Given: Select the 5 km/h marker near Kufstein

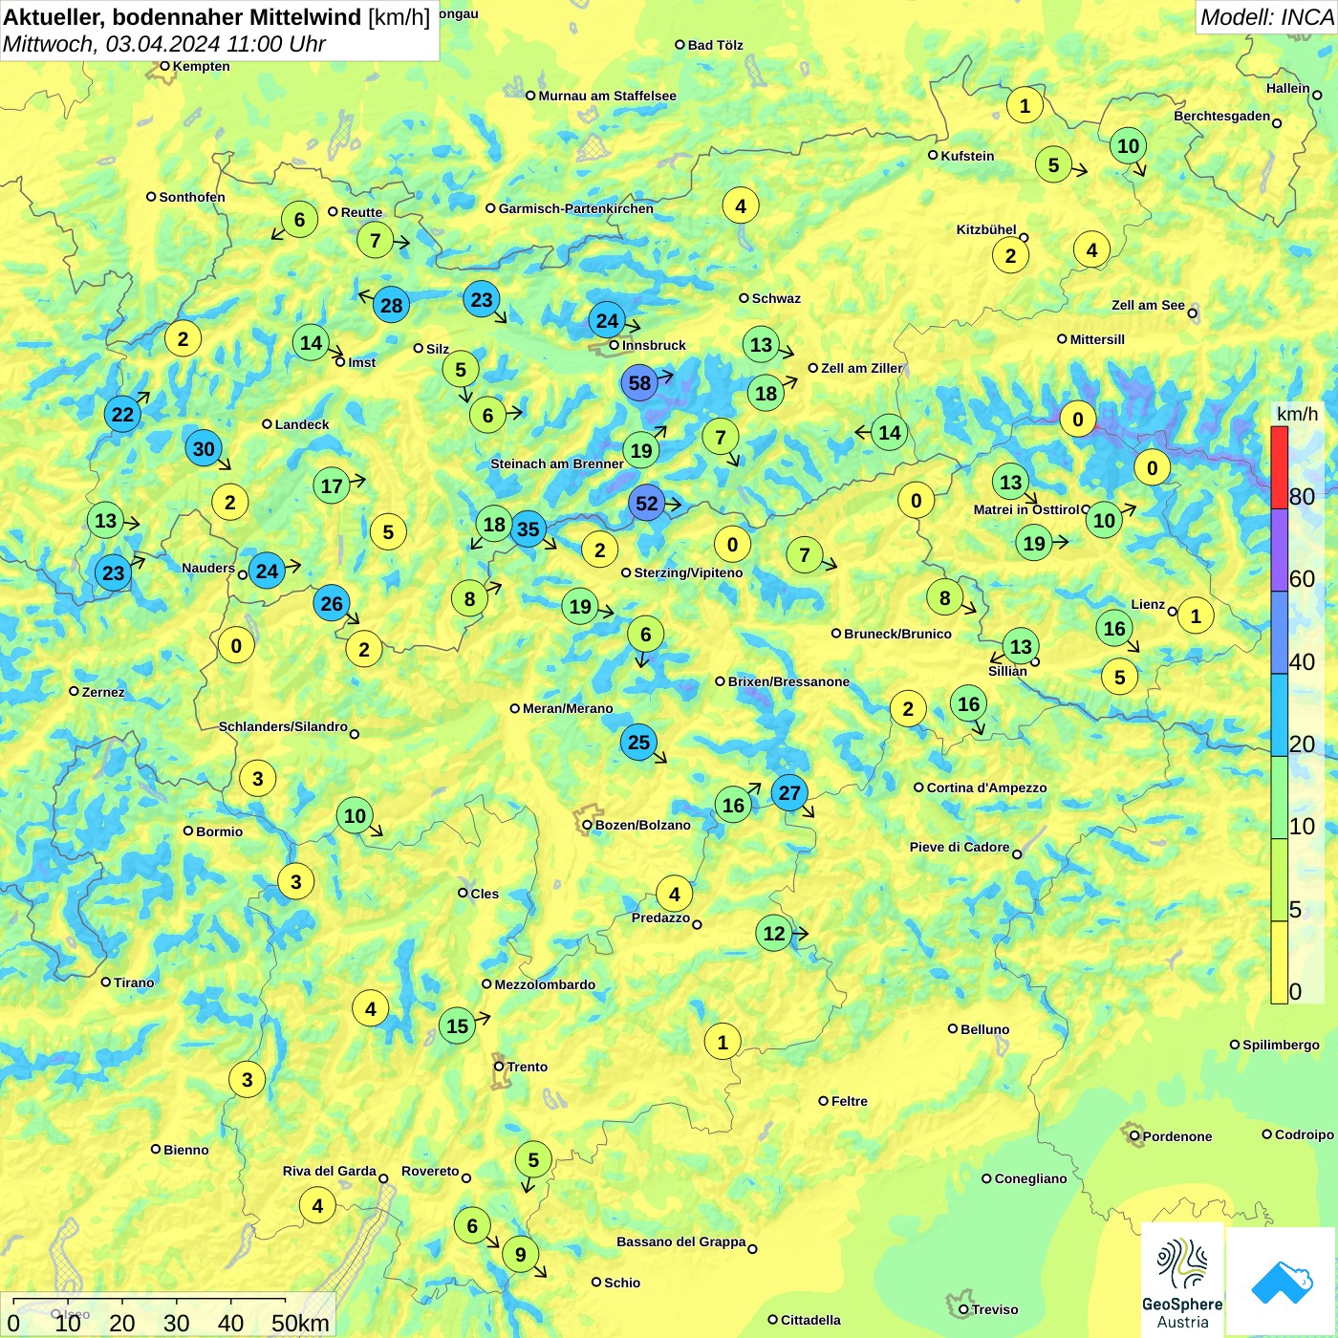Looking at the screenshot, I should [x=1054, y=164].
